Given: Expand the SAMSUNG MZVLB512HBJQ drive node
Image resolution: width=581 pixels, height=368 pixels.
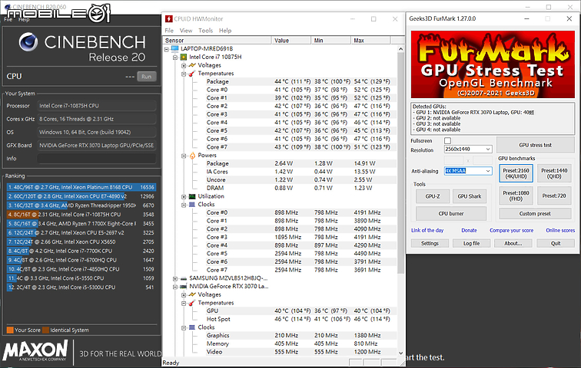Looking at the screenshot, I should [175, 278].
